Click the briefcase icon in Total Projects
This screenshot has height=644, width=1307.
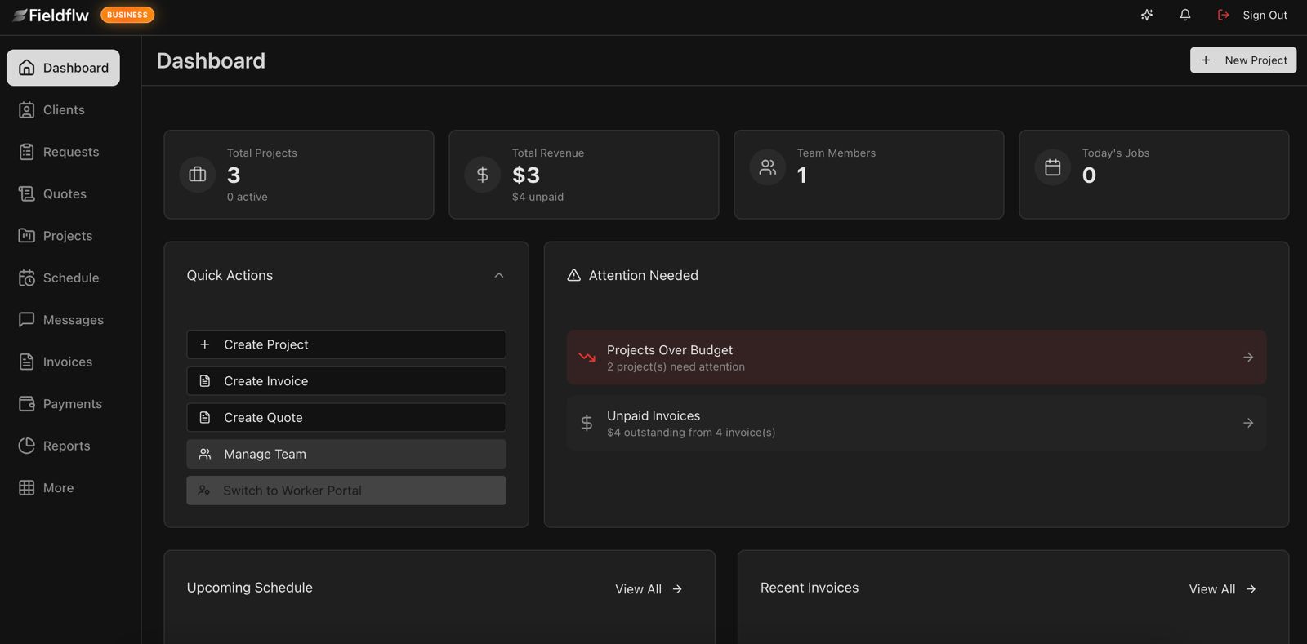(198, 175)
